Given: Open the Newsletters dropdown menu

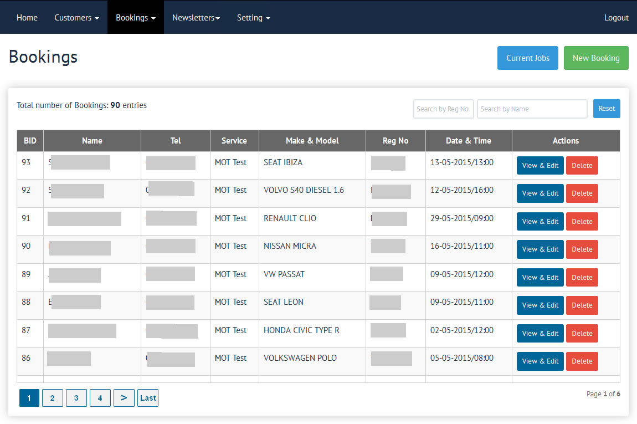Looking at the screenshot, I should tap(196, 18).
